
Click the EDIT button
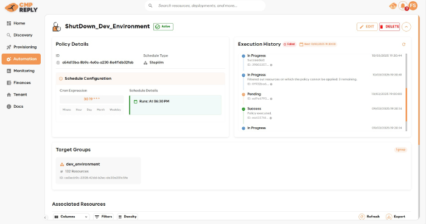(x=367, y=27)
